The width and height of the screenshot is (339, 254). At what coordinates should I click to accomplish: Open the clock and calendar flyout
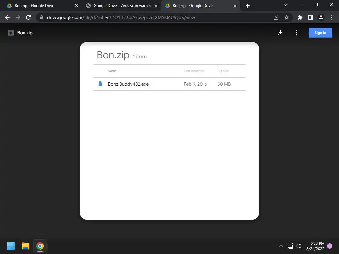point(315,246)
